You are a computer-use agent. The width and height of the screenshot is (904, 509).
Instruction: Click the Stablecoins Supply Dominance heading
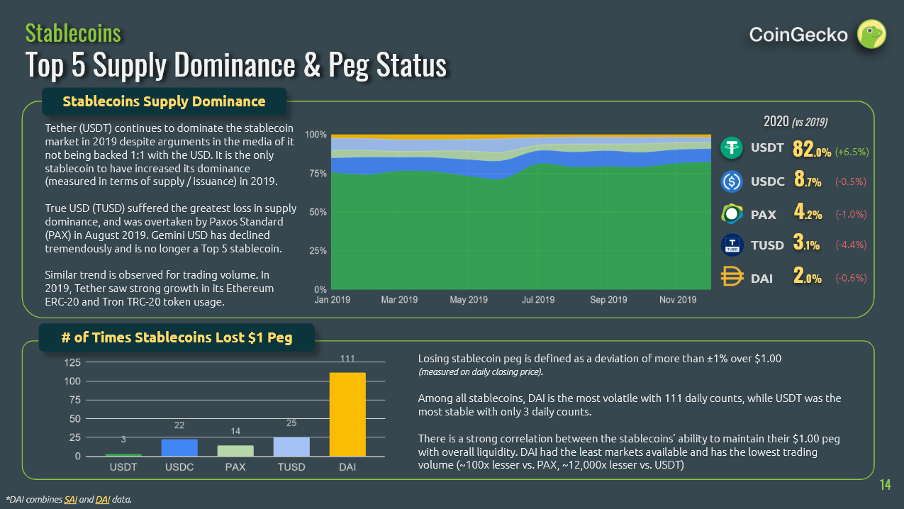(x=164, y=101)
